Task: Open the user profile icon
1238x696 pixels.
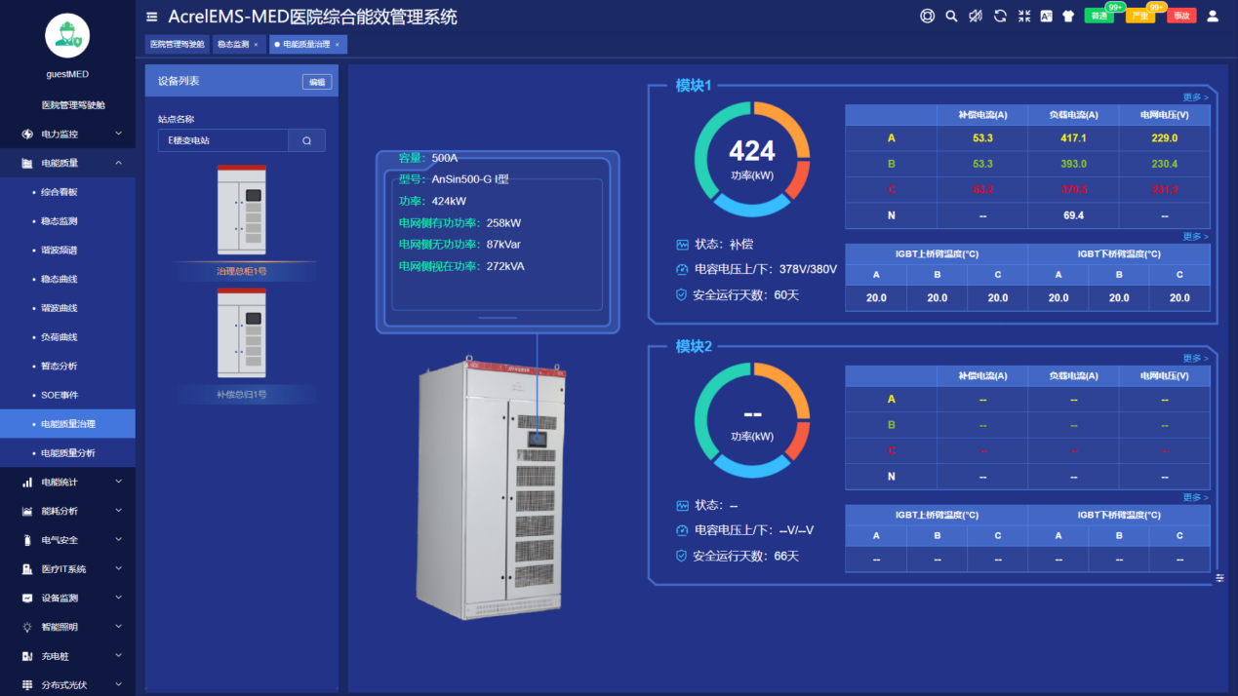Action: (1213, 16)
